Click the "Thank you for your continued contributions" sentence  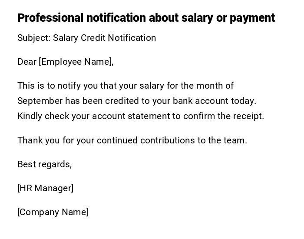(x=132, y=140)
